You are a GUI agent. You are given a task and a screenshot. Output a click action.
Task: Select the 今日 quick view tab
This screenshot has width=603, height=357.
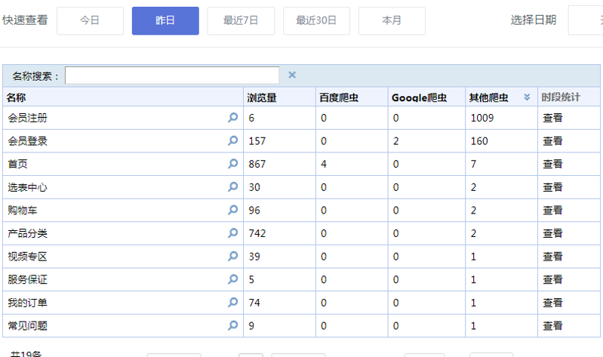[x=90, y=21]
